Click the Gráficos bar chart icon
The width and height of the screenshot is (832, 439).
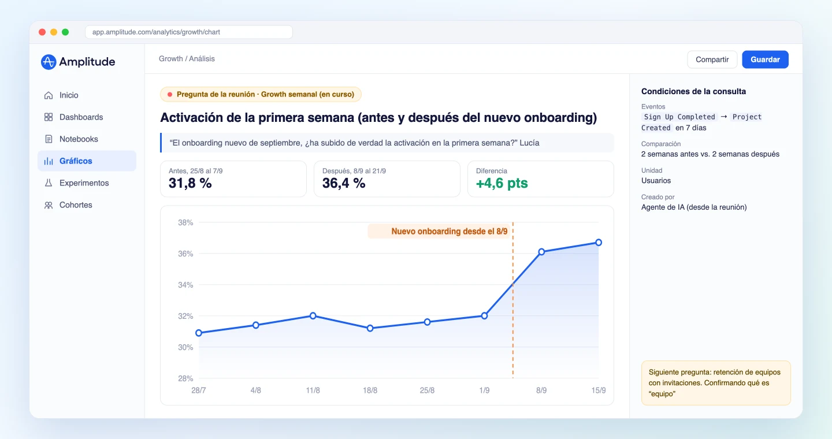(x=49, y=161)
